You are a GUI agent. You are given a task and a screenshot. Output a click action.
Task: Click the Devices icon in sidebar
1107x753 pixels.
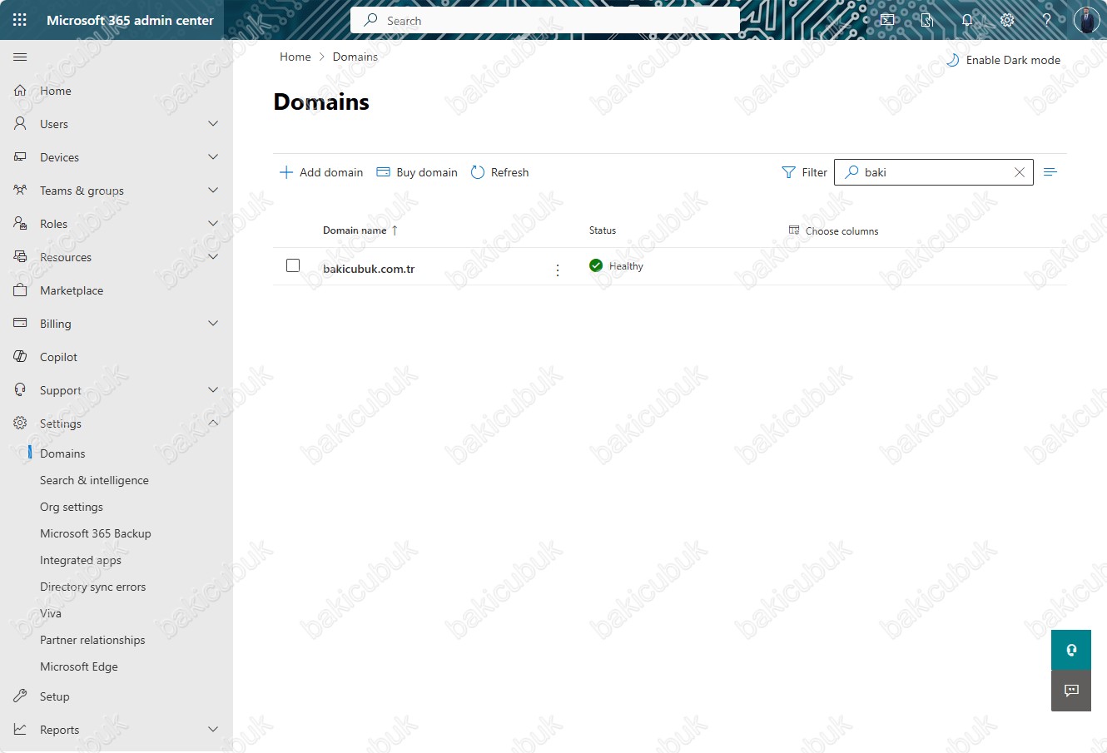pyautogui.click(x=20, y=156)
